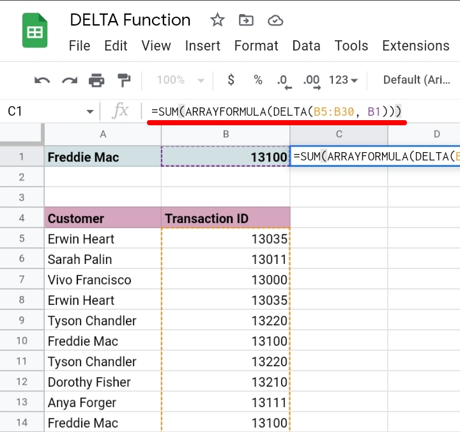
Task: Click transaction ID 13111
Action: click(226, 403)
